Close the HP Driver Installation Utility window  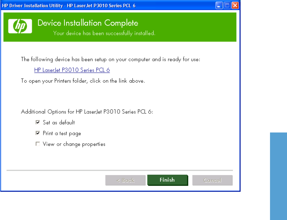tap(235, 5)
